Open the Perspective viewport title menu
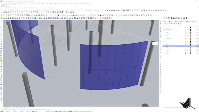Image resolution: width=199 pixels, height=112 pixels. click(7, 21)
